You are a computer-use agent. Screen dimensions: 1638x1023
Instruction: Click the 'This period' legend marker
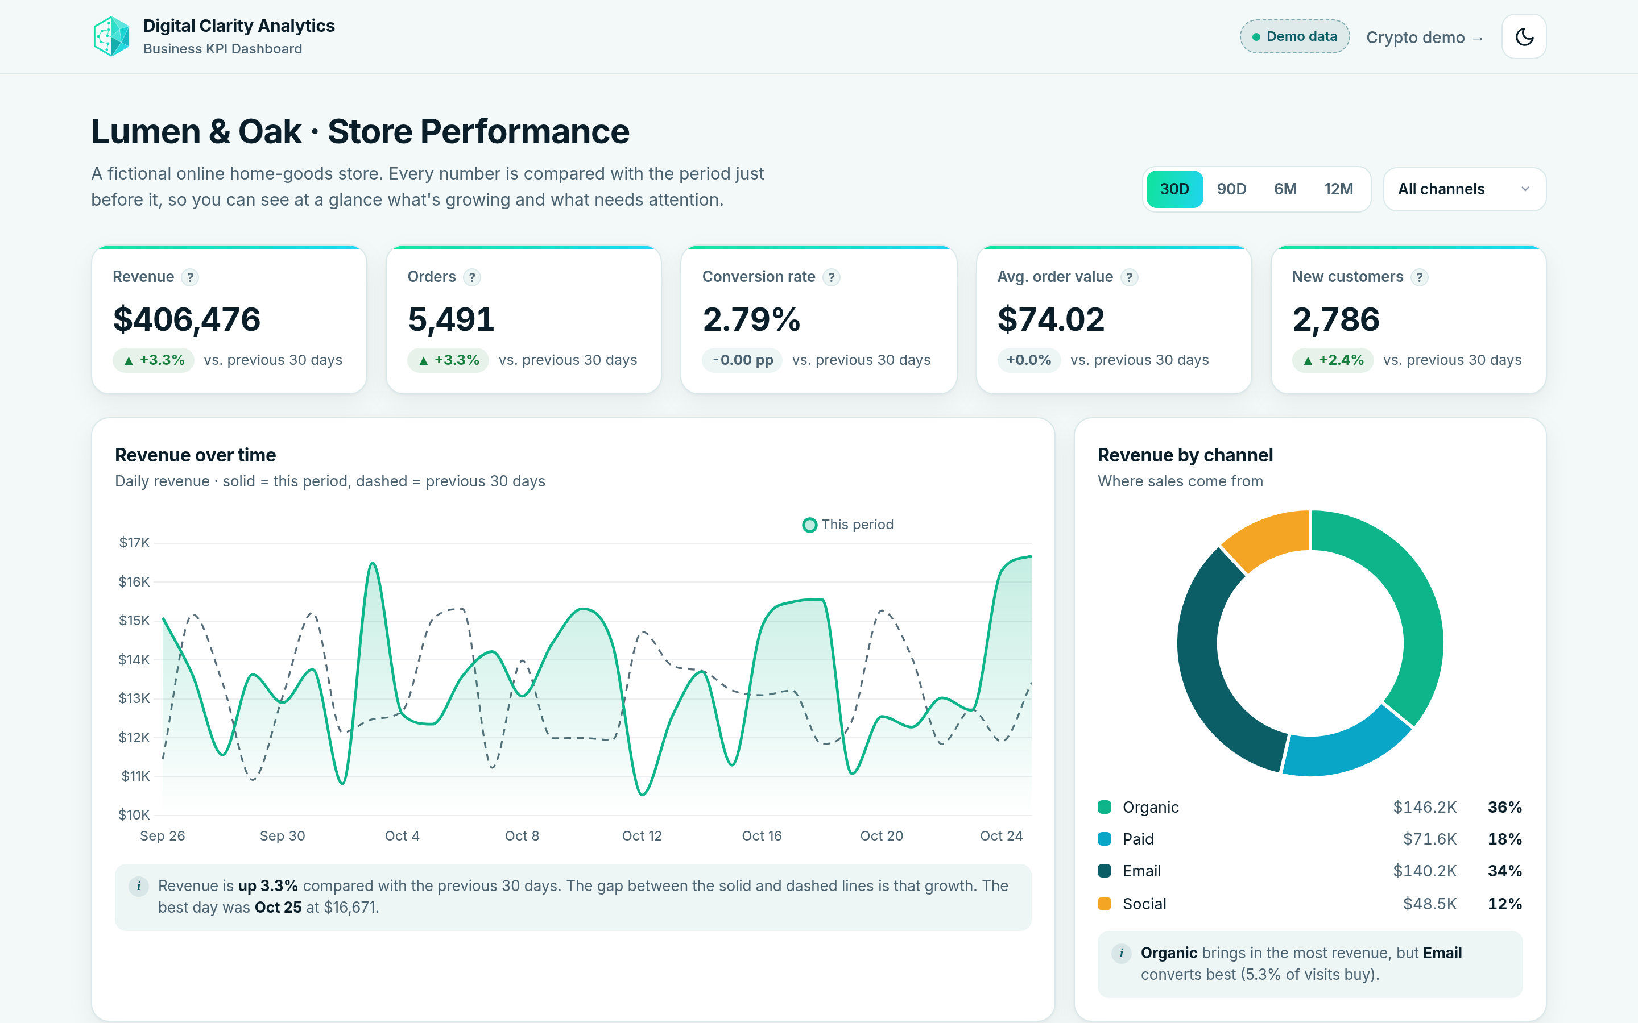(809, 525)
